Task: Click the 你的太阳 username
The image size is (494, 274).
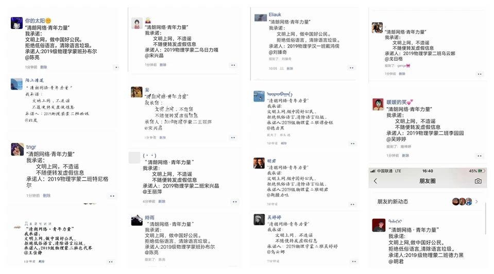Action: [35, 21]
